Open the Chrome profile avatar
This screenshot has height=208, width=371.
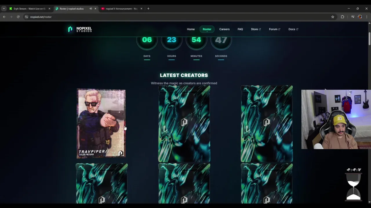click(360, 17)
